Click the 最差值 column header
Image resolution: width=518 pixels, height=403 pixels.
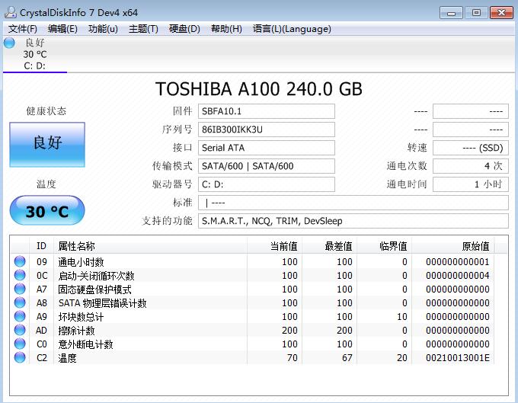click(x=329, y=246)
